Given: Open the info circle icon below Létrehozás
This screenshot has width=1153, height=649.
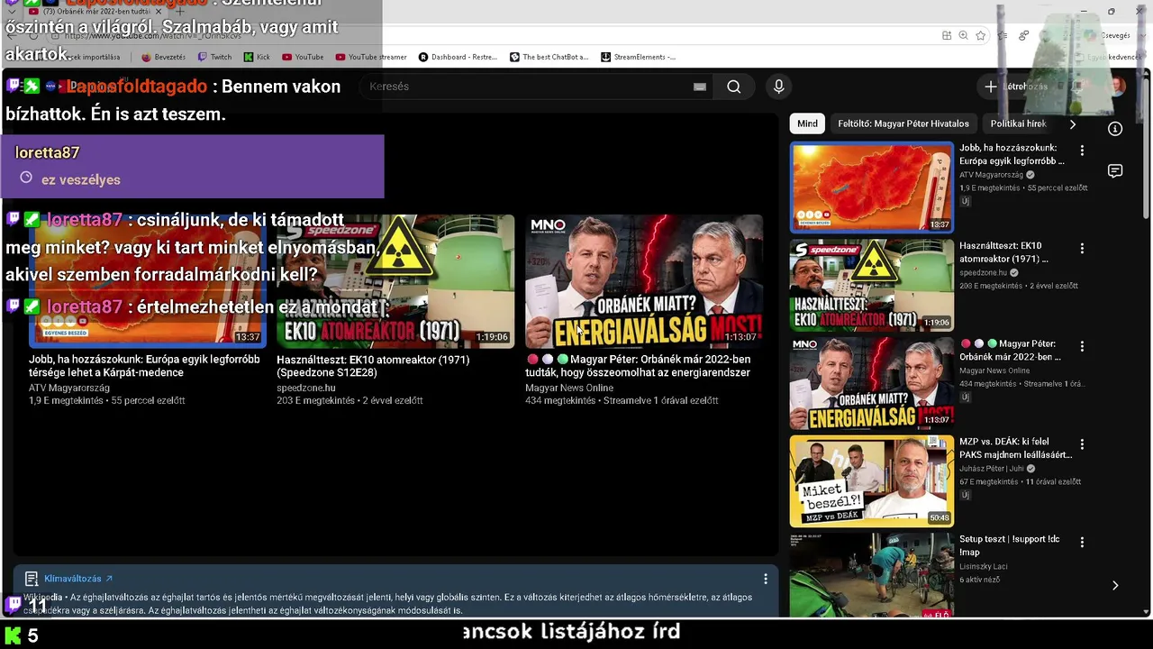Looking at the screenshot, I should point(1115,129).
